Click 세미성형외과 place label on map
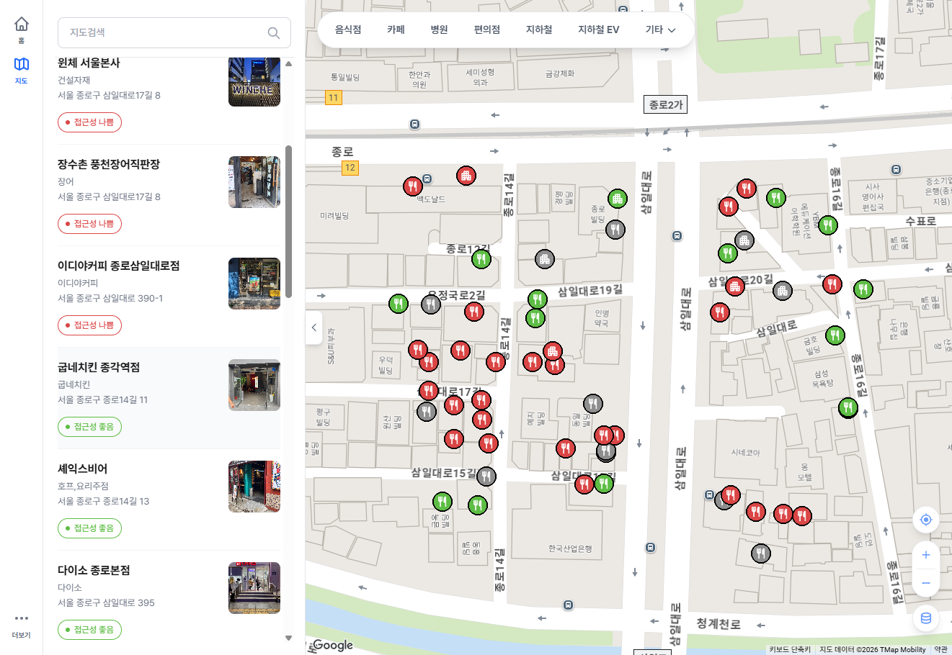The width and height of the screenshot is (952, 655). [480, 77]
